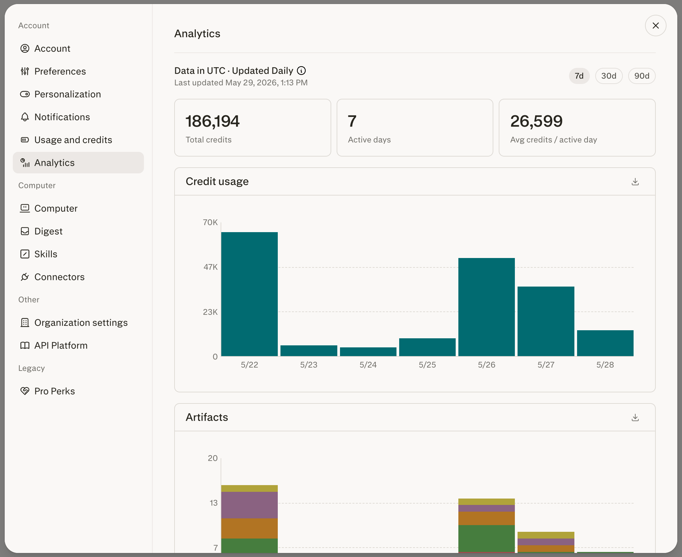Viewport: 682px width, 557px height.
Task: Click the API Platform book icon
Action: [x=25, y=345]
